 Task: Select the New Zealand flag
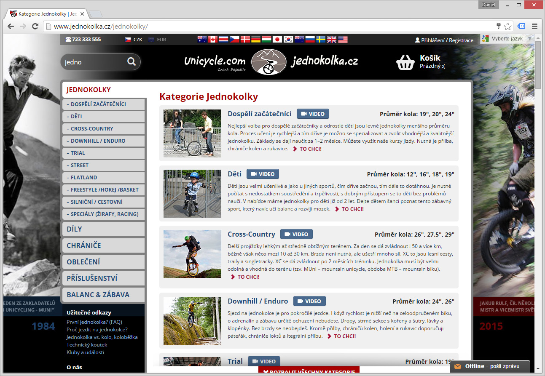pyautogui.click(x=299, y=40)
